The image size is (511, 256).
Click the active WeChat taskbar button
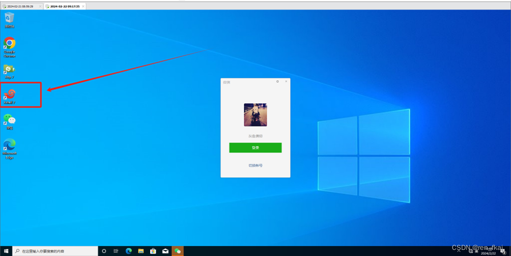[x=178, y=251]
